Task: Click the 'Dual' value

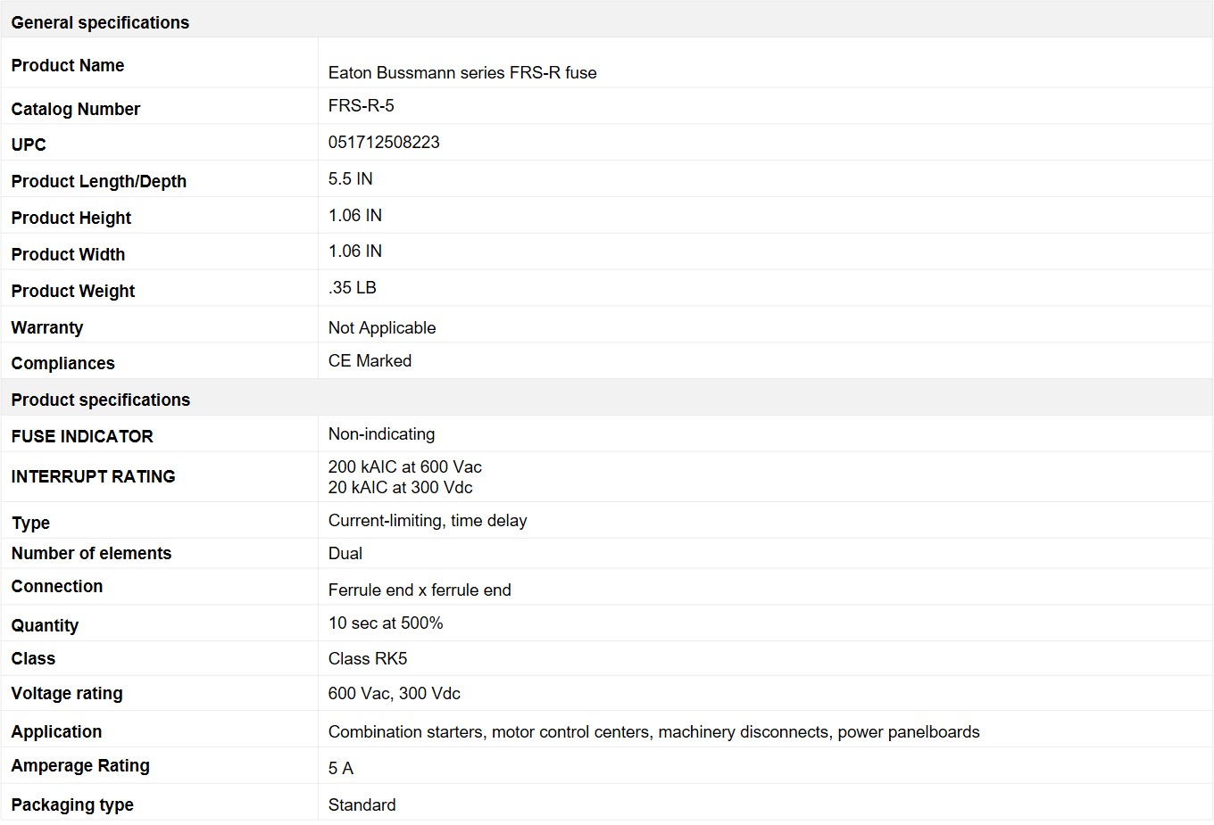Action: click(345, 553)
